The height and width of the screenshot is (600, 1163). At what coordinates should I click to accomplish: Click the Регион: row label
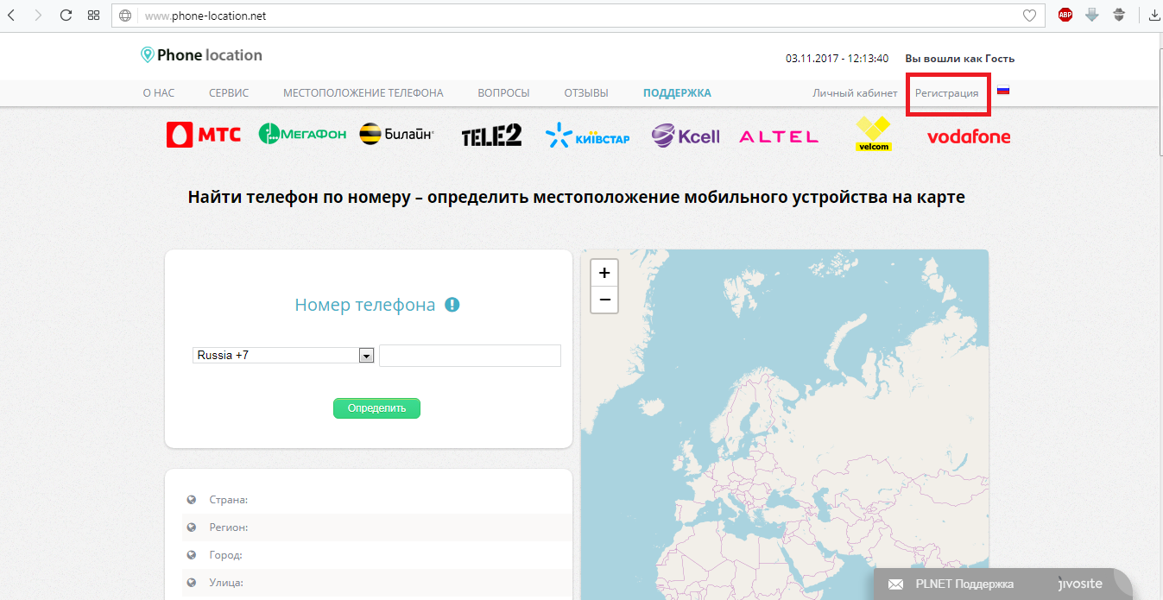229,527
